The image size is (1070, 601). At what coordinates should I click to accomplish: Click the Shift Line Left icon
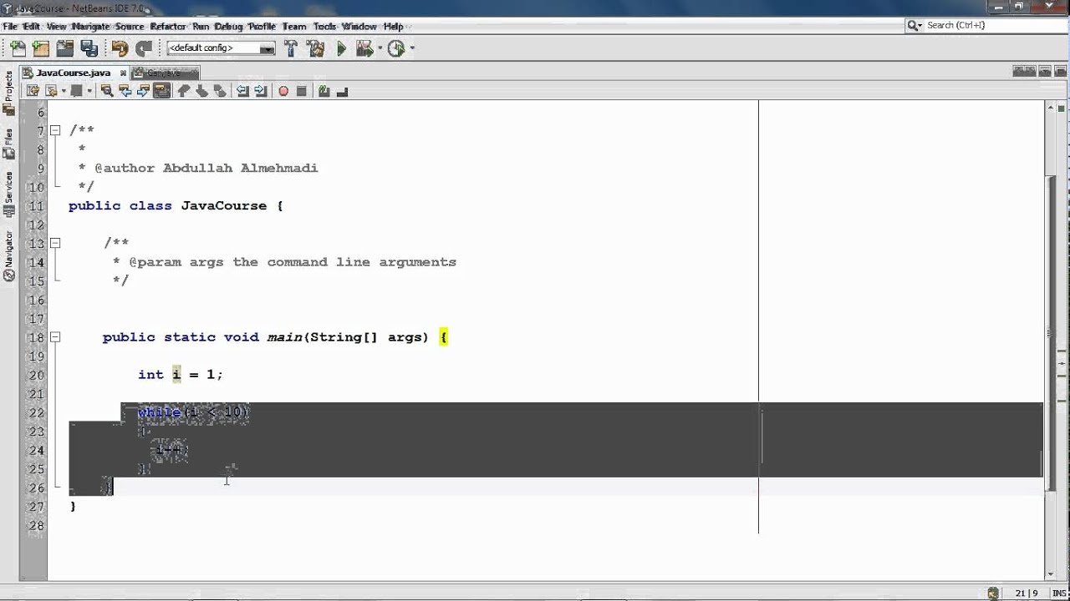click(242, 91)
